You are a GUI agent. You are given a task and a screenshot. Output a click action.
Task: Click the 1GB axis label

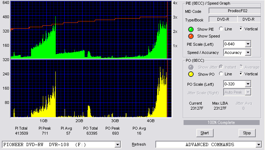click(44, 121)
